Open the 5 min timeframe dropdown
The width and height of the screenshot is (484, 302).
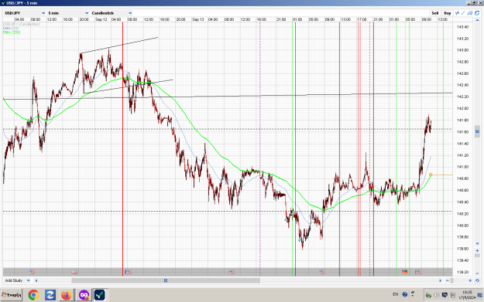point(68,13)
